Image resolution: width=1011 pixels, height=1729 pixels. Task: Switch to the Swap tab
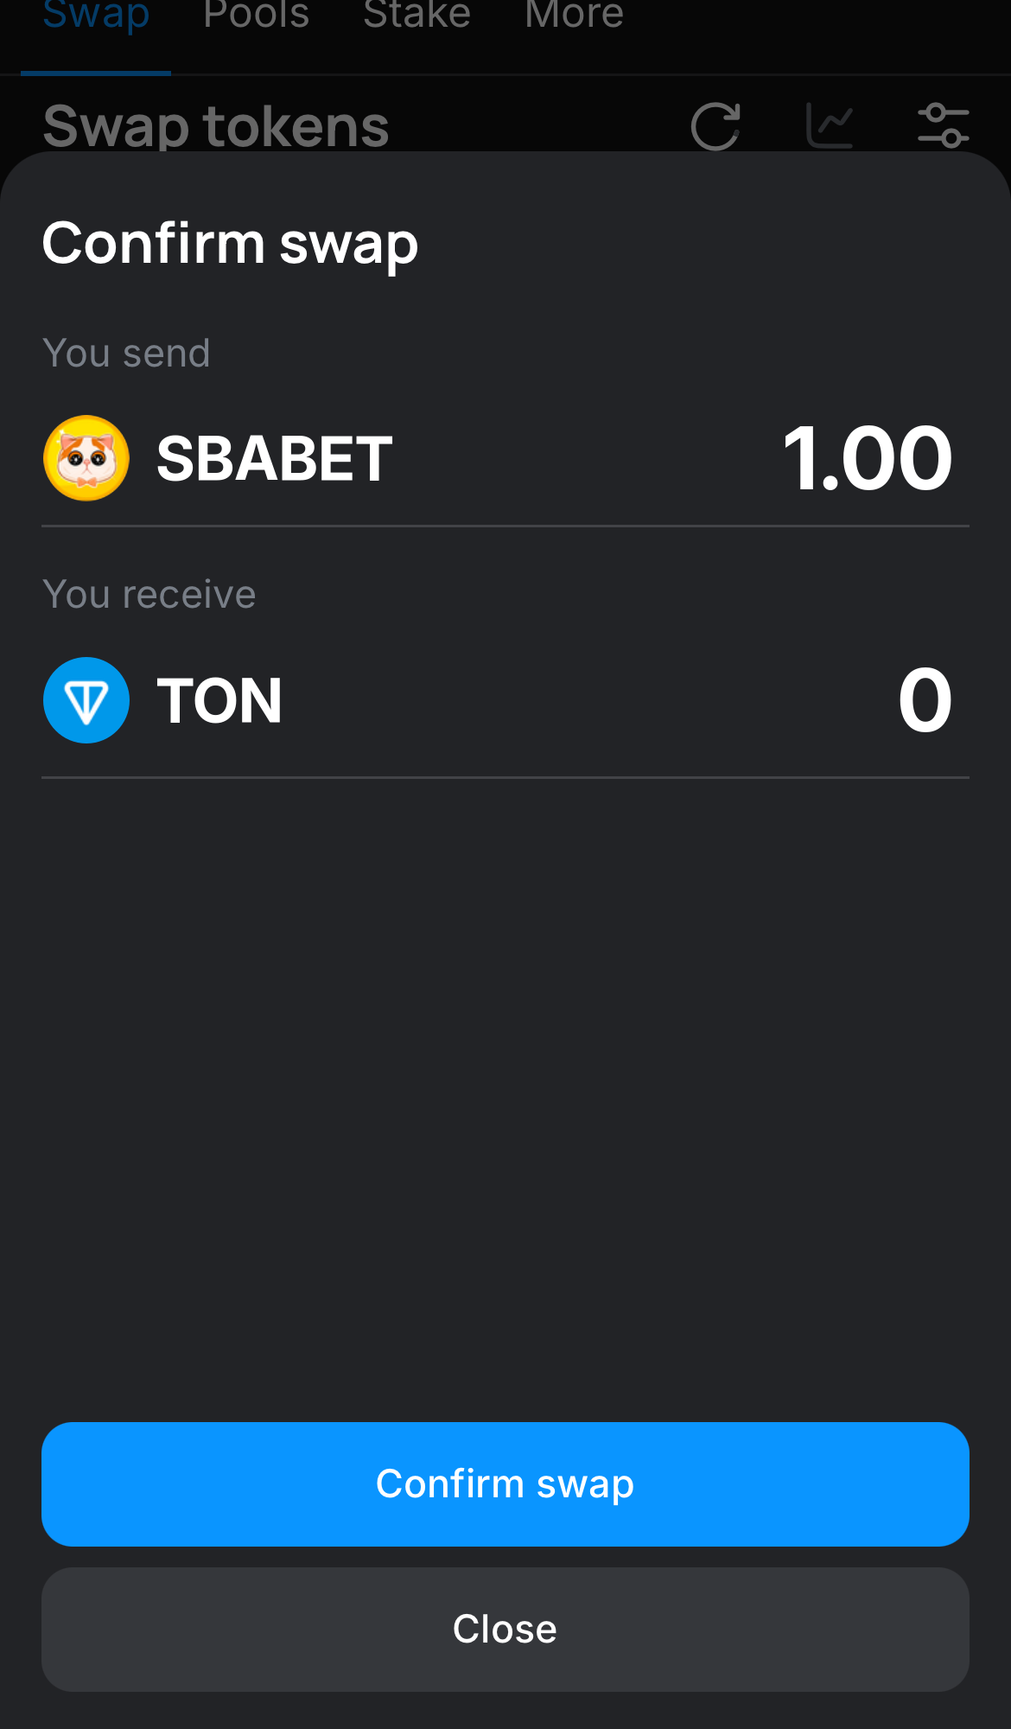click(96, 16)
